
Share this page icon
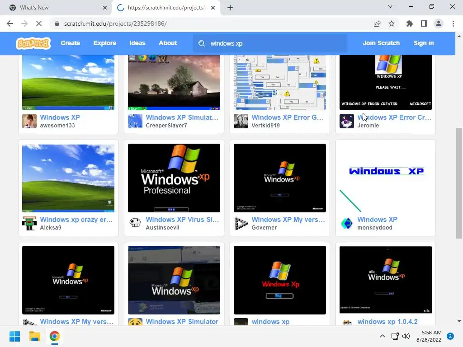377,23
